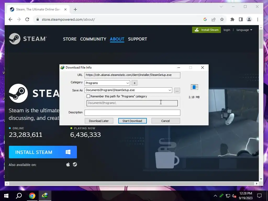Click the Start Download button
The height and width of the screenshot is (201, 268).
132,121
